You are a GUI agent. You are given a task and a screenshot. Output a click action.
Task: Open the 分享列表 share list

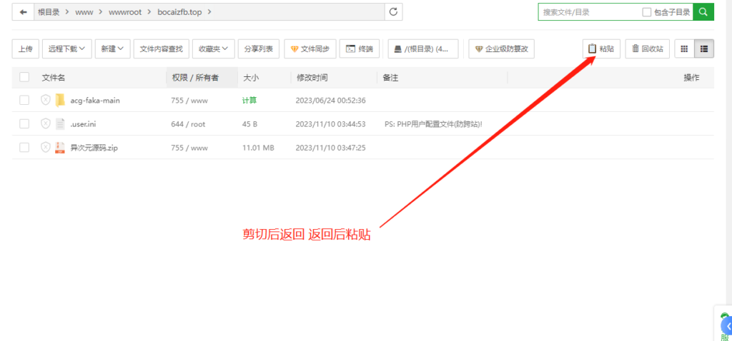tap(259, 49)
